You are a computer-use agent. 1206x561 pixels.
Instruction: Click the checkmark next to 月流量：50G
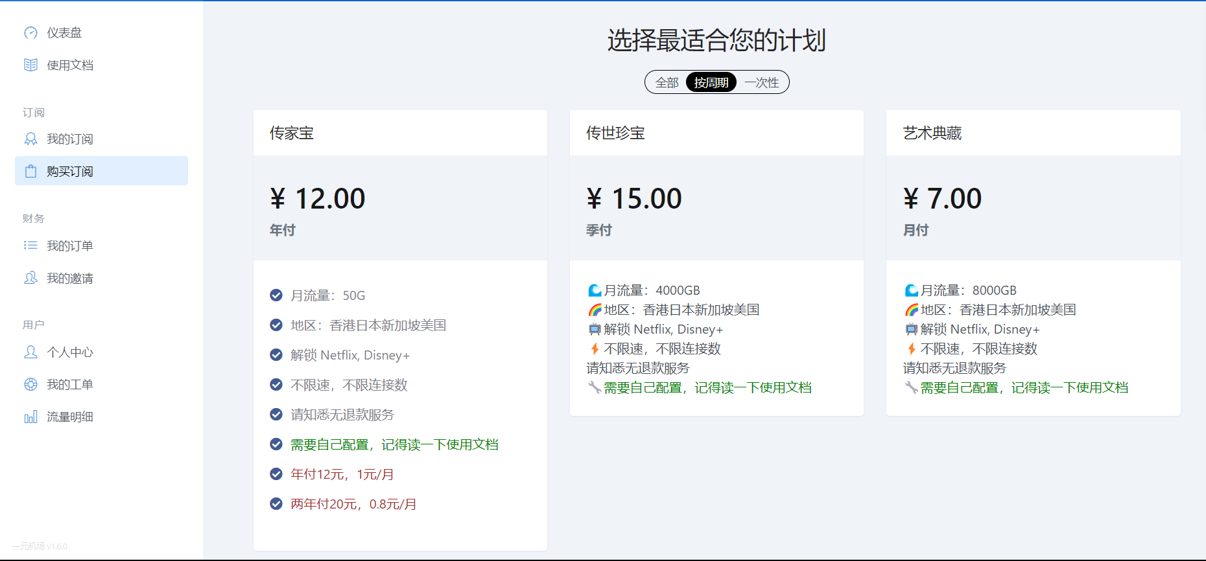point(276,295)
